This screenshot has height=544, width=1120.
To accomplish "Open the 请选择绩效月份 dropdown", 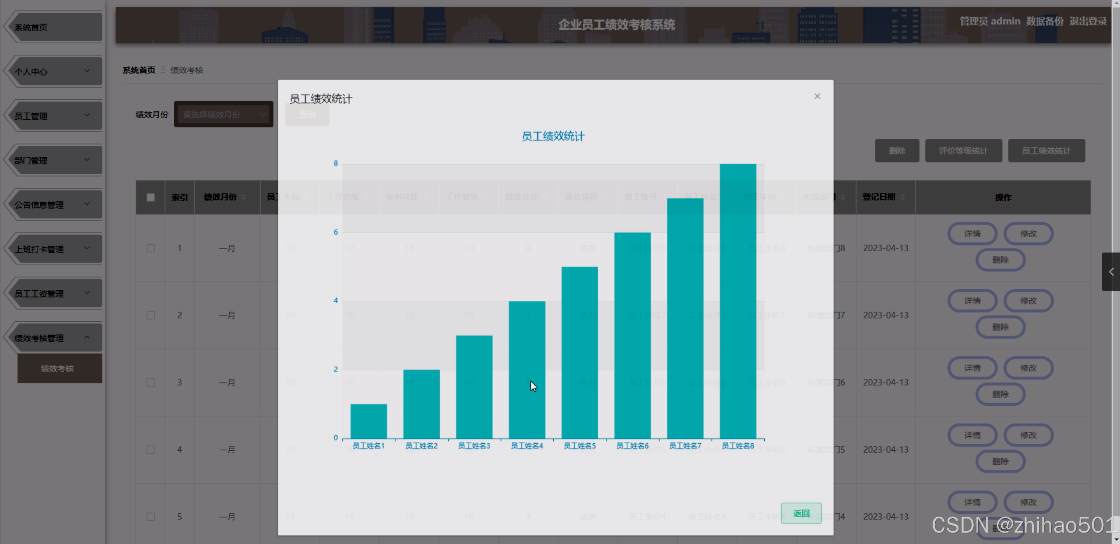I will coord(223,114).
